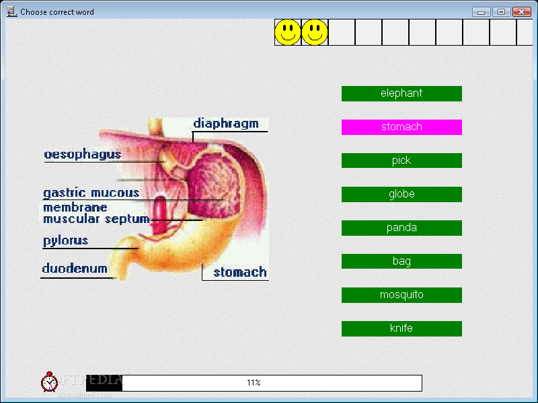538x403 pixels.
Task: Close the Choose correct word window
Action: (522, 12)
